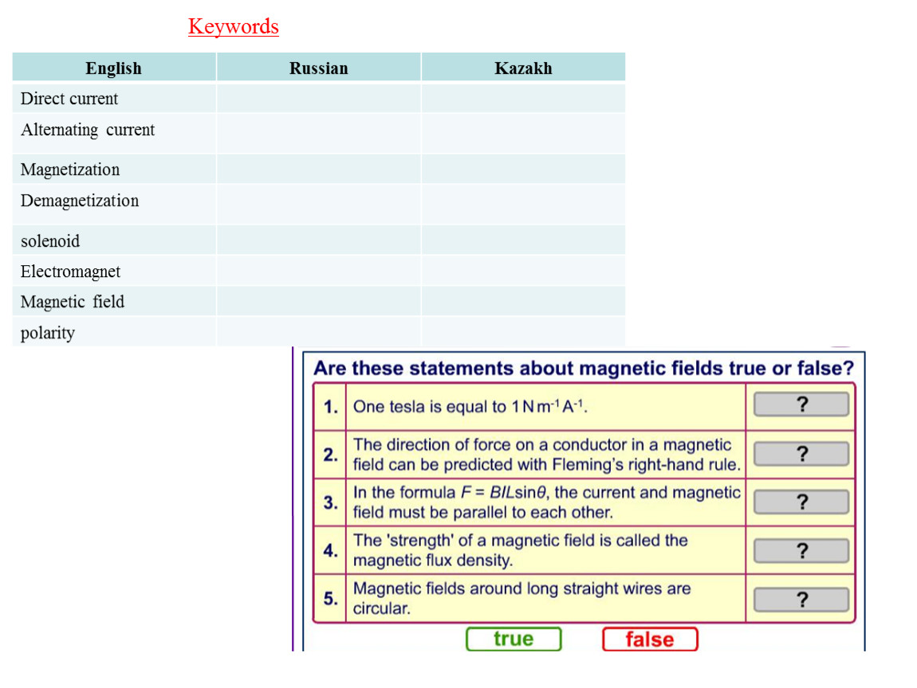The image size is (917, 688).
Task: Click the answer box for Fleming's rule statement
Action: 801,454
